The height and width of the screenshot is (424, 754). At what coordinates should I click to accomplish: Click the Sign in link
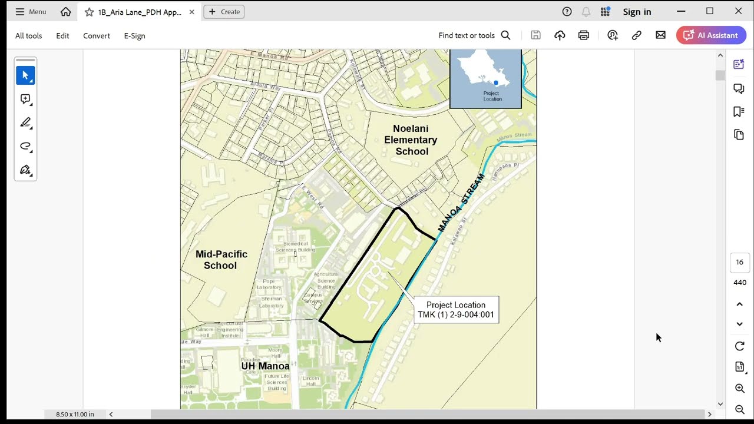point(637,12)
